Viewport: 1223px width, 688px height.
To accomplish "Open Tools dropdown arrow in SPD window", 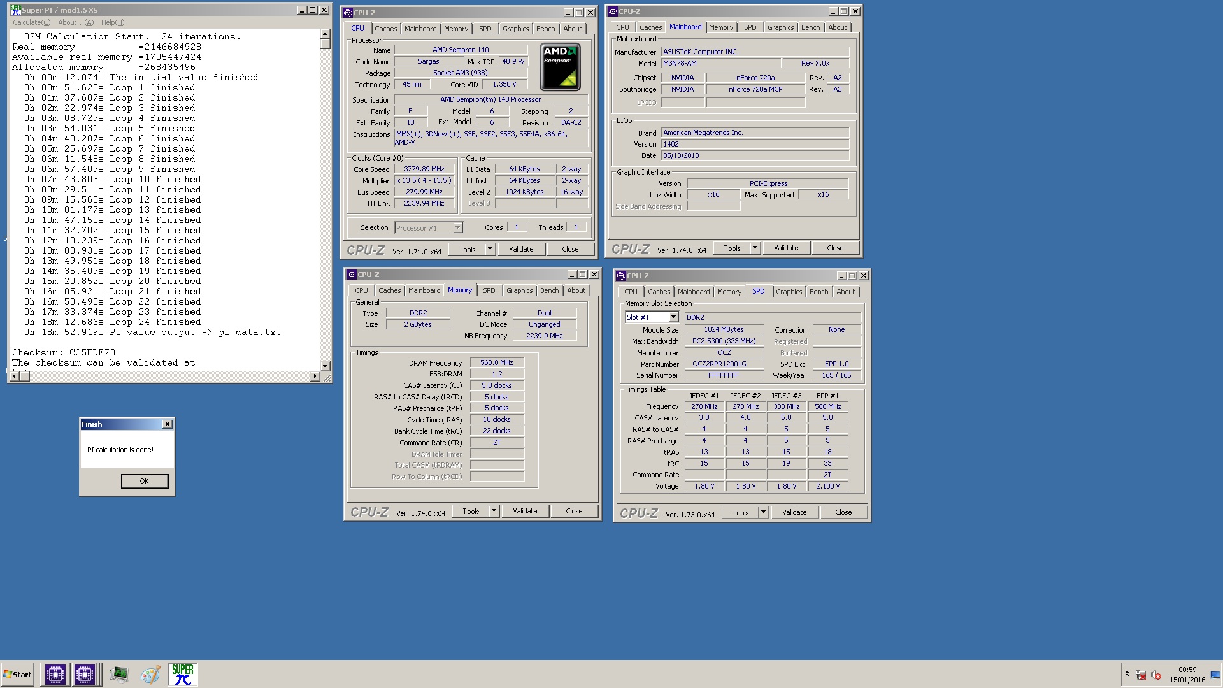I will tap(764, 512).
